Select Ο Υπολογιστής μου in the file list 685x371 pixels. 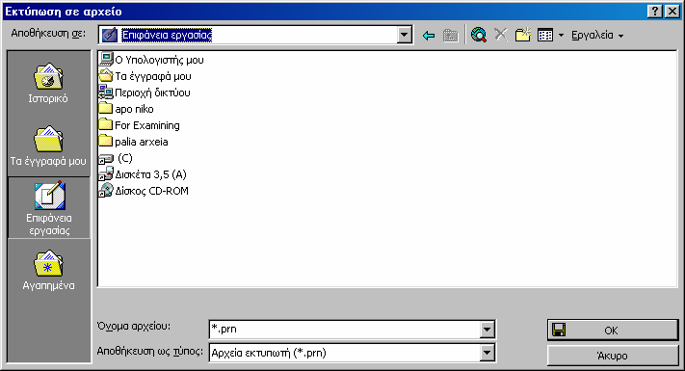coord(151,60)
